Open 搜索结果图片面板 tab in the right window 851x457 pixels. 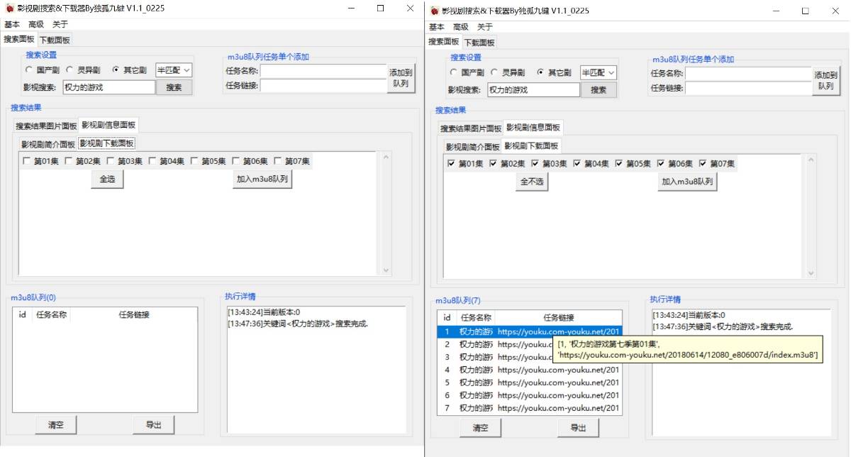(x=471, y=129)
